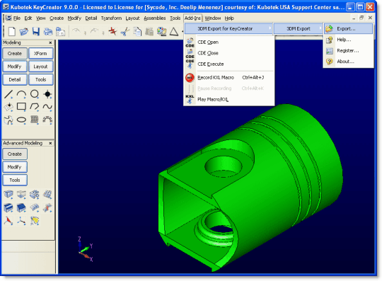This screenshot has height=281, width=382.
Task: Select the grid mesh tool icon
Action: pos(35,120)
